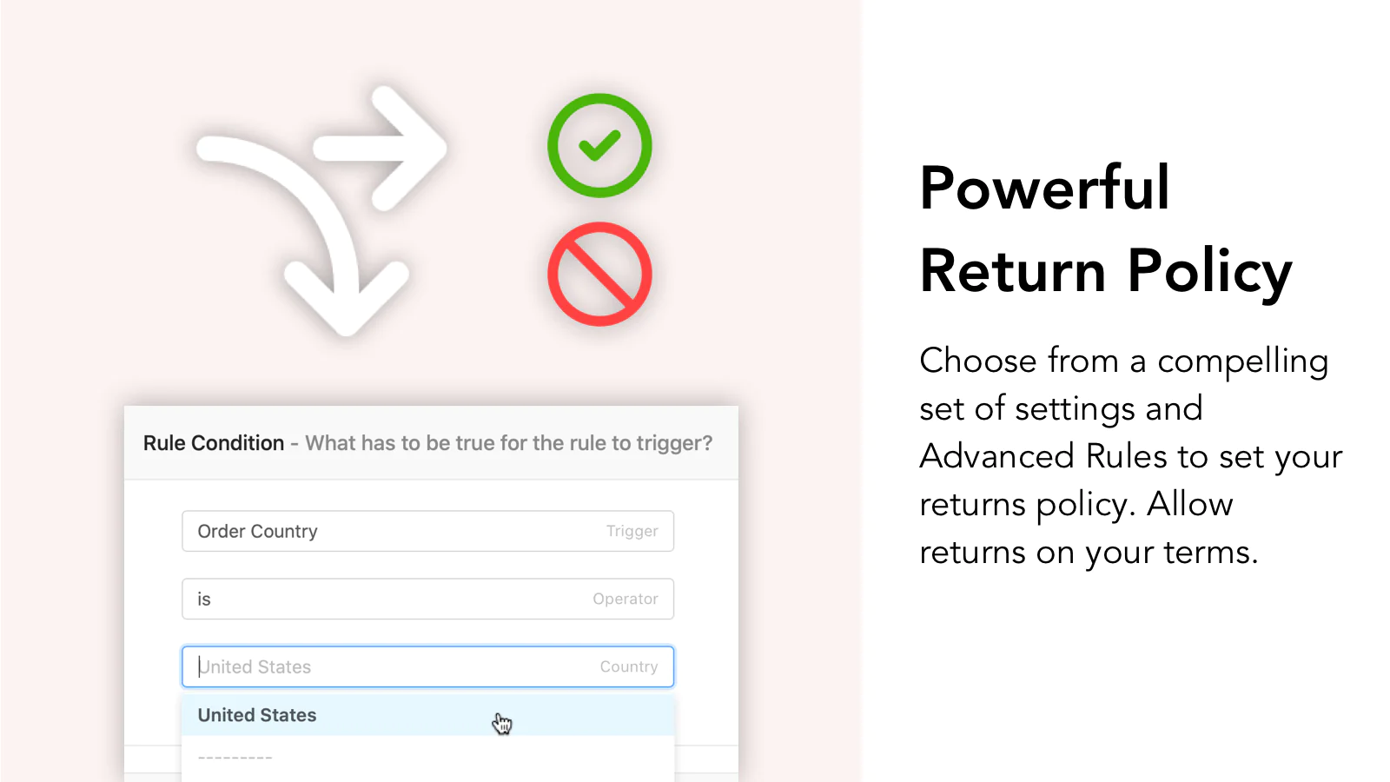The width and height of the screenshot is (1390, 782).
Task: Click the grey "Operator" field label
Action: tap(625, 599)
